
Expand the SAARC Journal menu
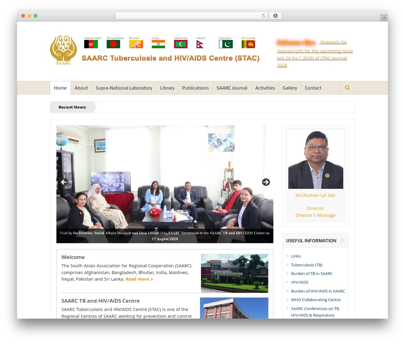pyautogui.click(x=232, y=88)
